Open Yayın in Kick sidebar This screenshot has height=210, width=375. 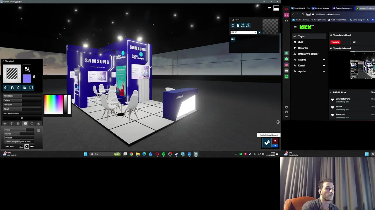(310, 36)
